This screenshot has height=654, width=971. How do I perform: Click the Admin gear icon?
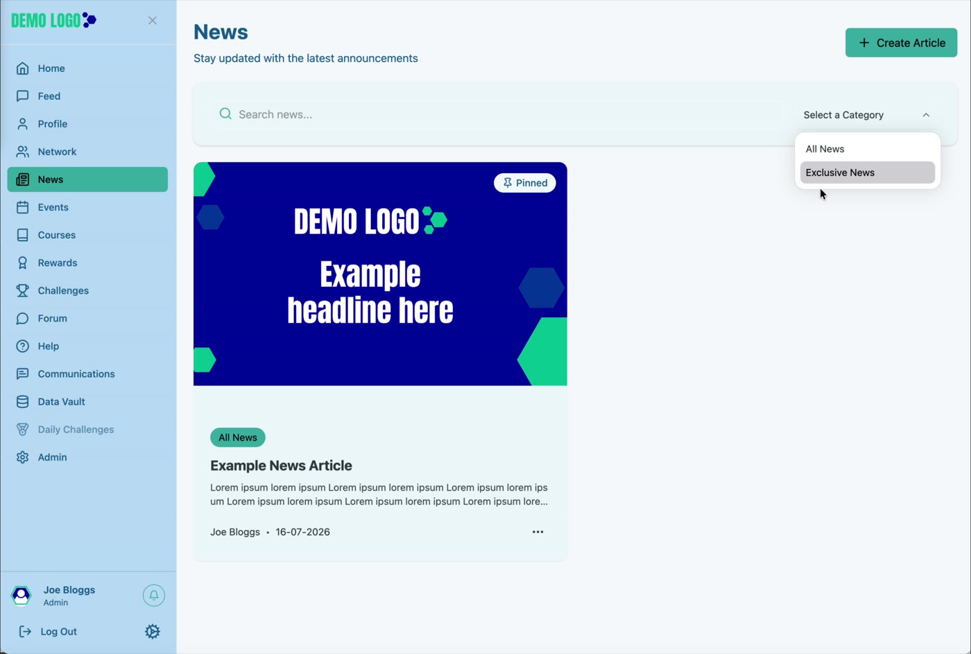pos(23,457)
